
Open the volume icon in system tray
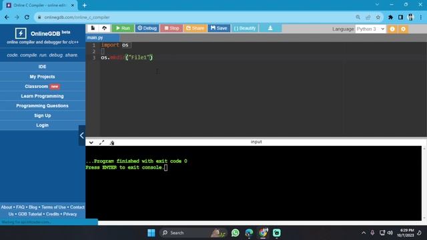pos(390,233)
